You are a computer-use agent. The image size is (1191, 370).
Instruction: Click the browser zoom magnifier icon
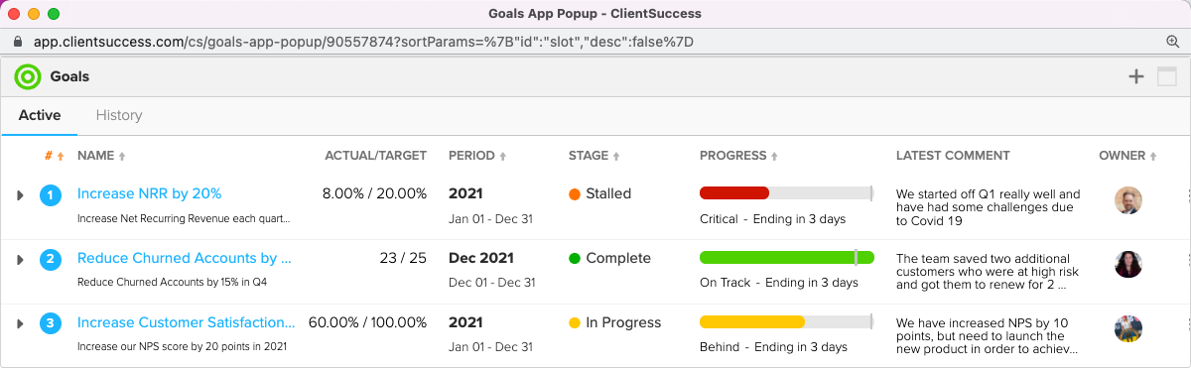pos(1172,42)
